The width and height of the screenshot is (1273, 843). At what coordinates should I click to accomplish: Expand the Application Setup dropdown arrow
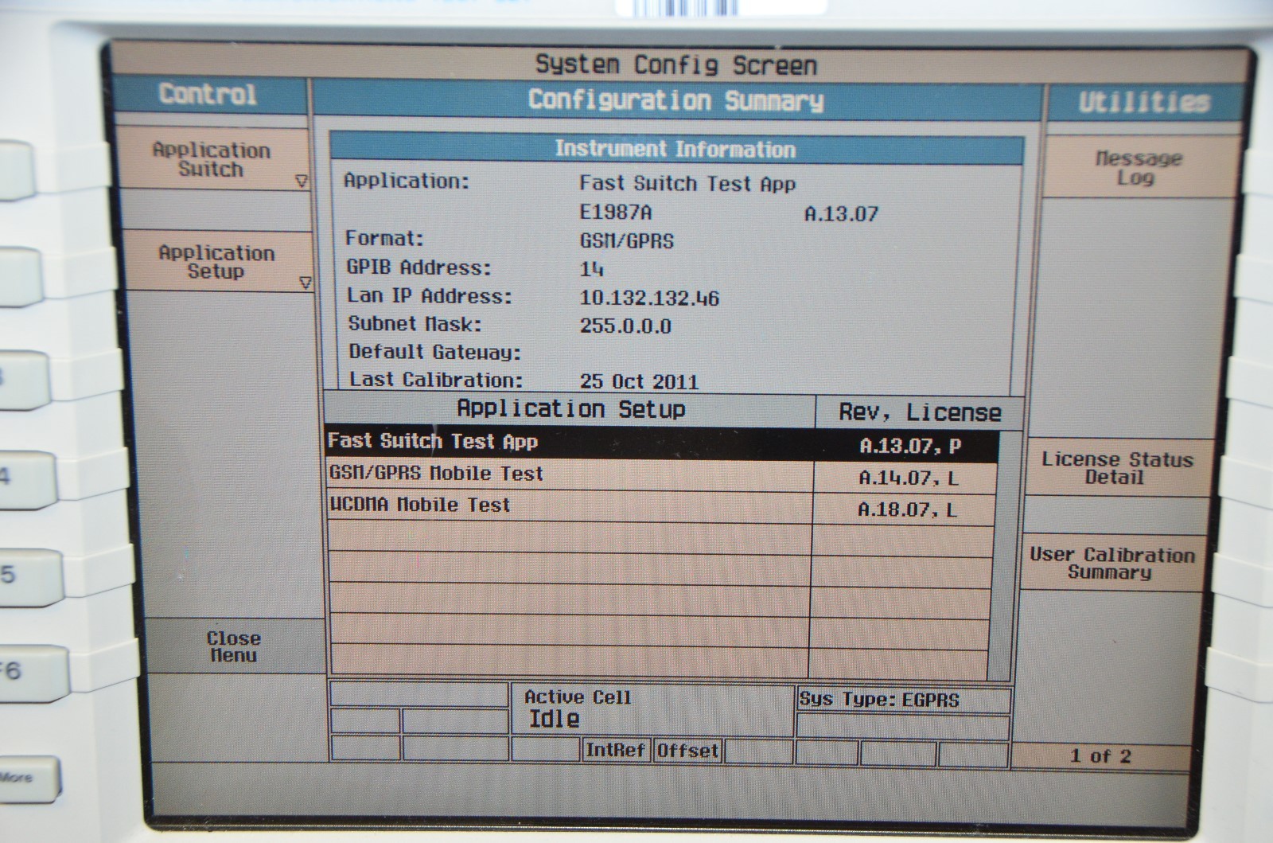pos(305,283)
